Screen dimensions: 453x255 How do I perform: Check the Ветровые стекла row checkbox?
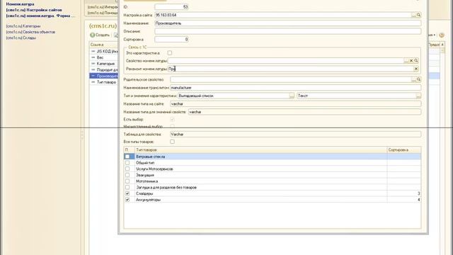point(127,157)
